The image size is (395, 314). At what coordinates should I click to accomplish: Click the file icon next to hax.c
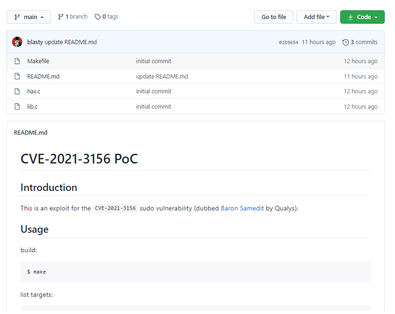click(17, 91)
